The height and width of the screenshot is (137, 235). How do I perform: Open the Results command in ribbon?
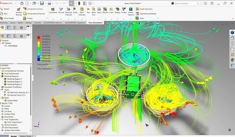click(105, 11)
